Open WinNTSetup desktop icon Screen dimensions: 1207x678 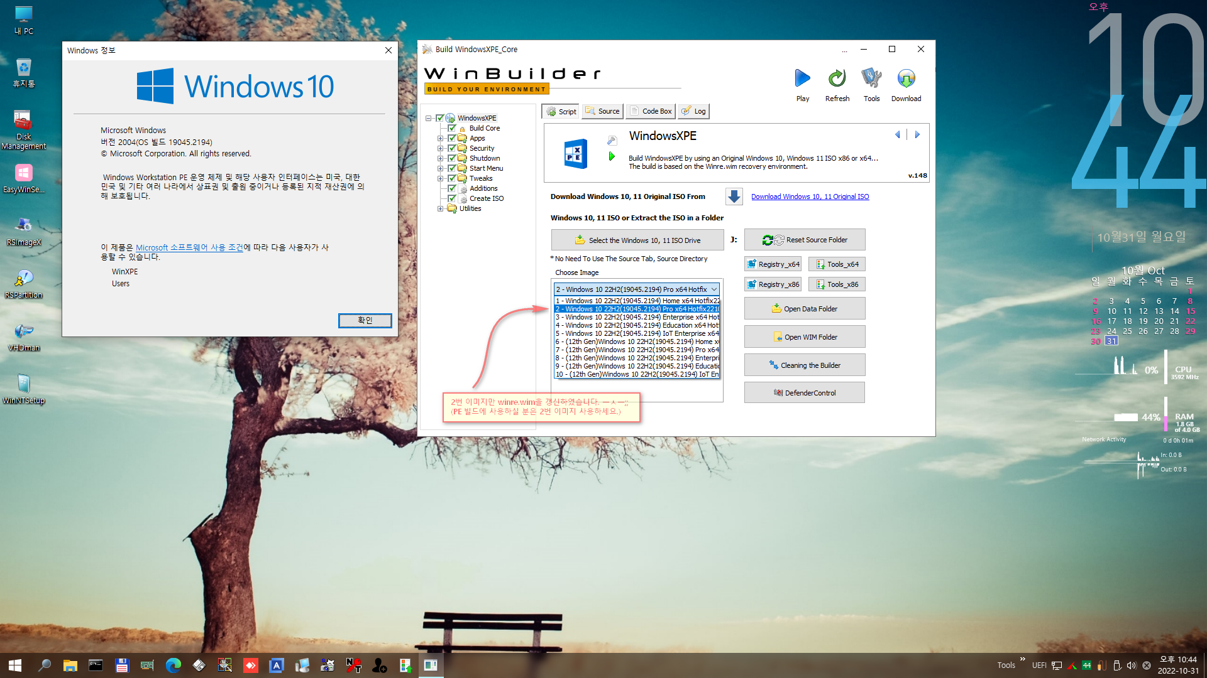(x=24, y=389)
